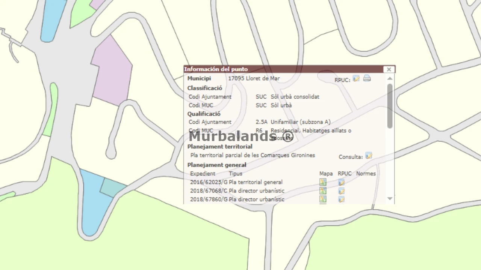Click the info panel scrollbar thumb

390,105
